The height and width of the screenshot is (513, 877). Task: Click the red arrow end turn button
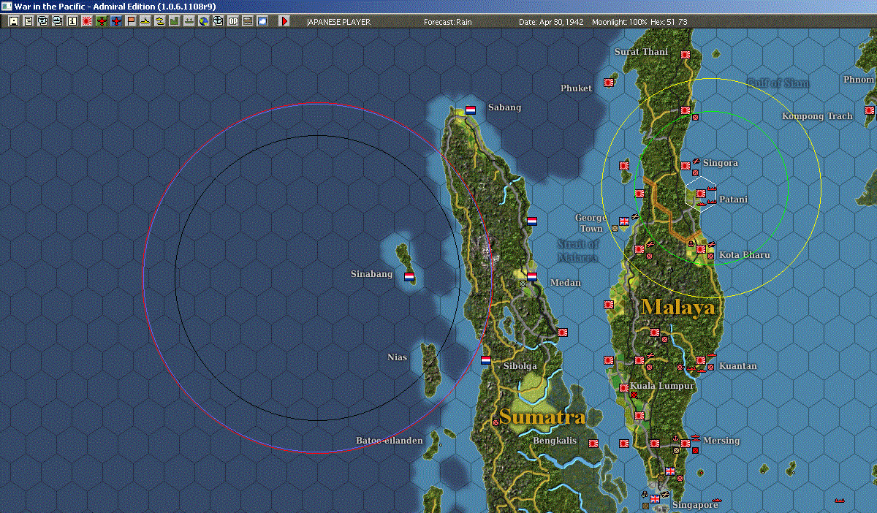click(x=284, y=21)
